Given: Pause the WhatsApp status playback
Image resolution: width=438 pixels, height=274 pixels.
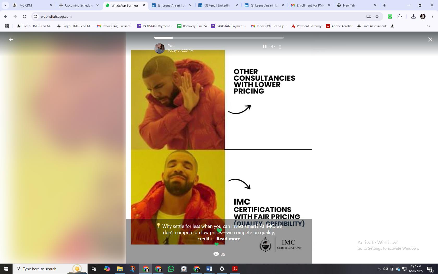Looking at the screenshot, I should pyautogui.click(x=265, y=46).
